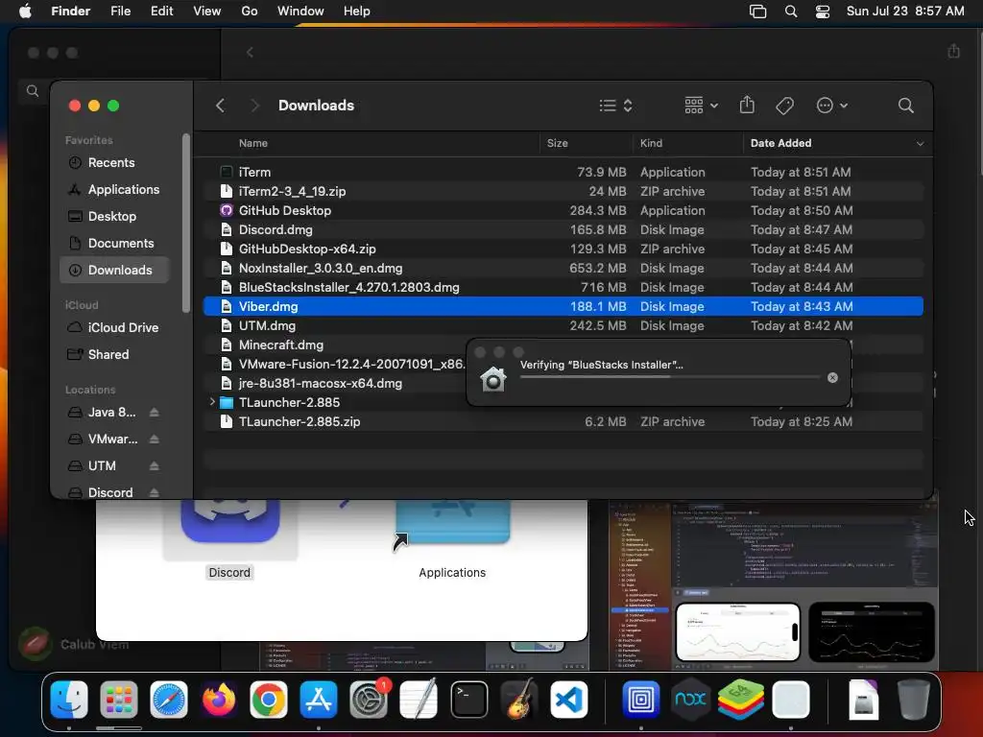Open Finder from the Dock

tap(69, 700)
